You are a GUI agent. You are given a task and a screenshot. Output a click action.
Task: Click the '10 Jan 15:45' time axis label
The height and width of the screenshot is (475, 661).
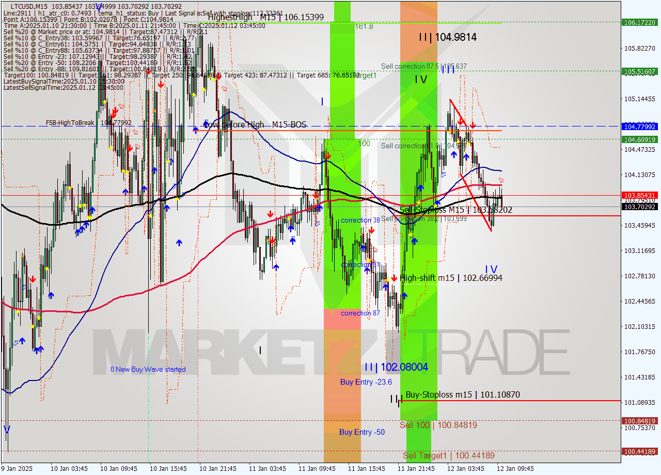(168, 469)
